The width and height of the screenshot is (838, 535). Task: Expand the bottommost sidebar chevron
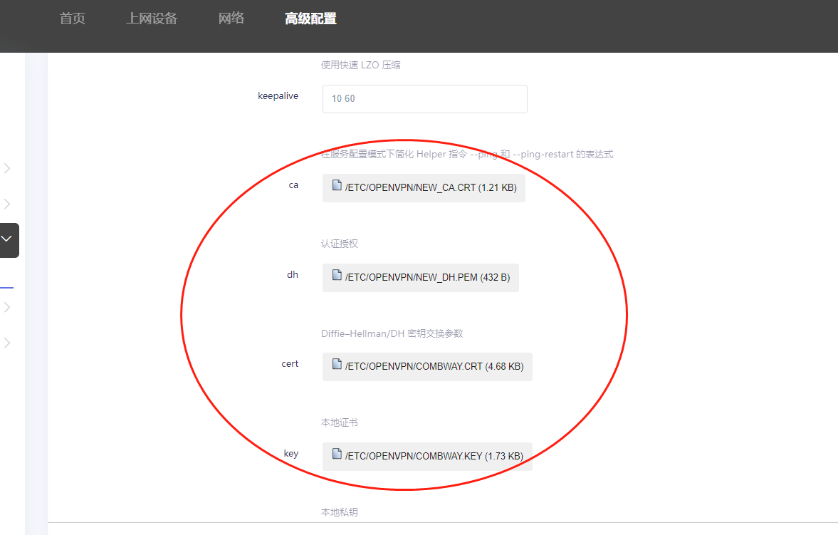tap(7, 343)
